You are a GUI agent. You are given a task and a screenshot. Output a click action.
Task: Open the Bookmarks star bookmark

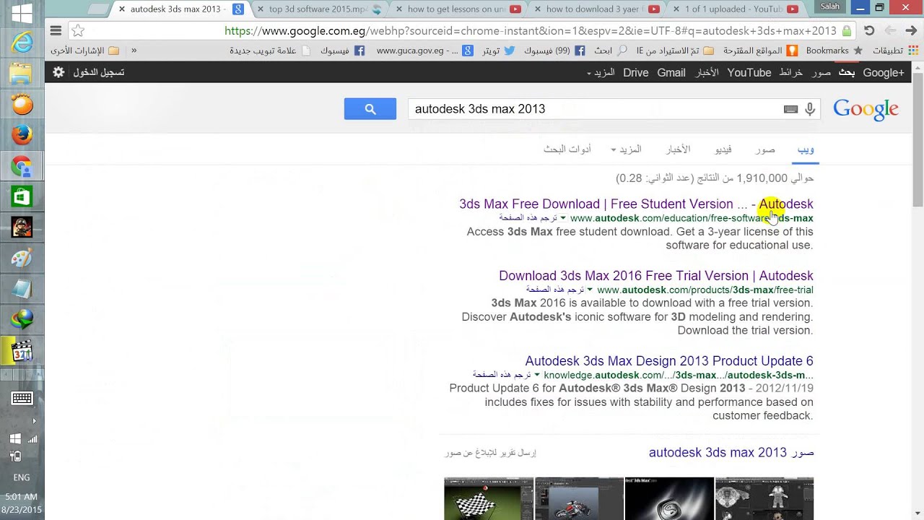tap(834, 51)
